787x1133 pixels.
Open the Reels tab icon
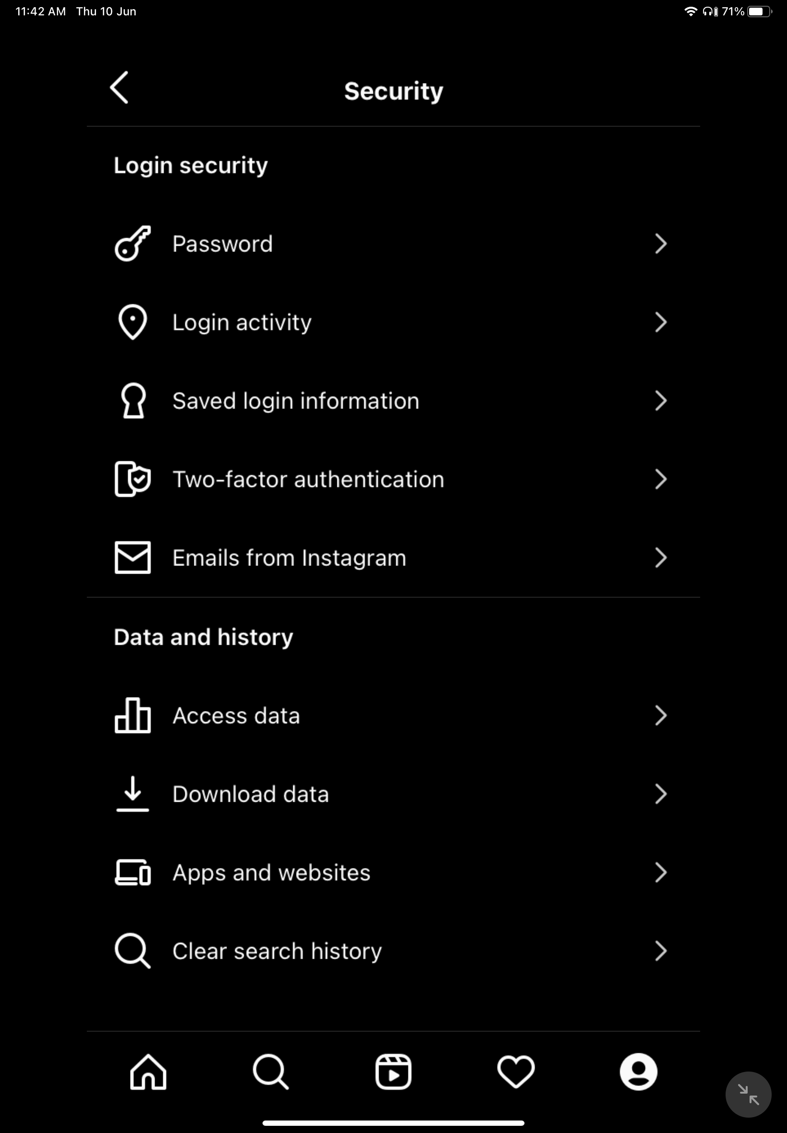coord(393,1072)
